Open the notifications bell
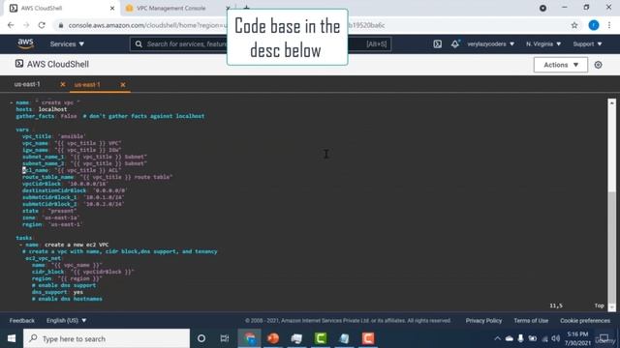620x348 pixels. (455, 44)
